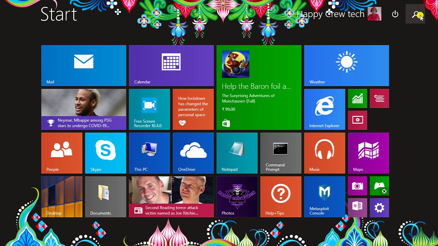438x246 pixels.
Task: Open the lockdown personal space health tile
Action: tap(193, 109)
